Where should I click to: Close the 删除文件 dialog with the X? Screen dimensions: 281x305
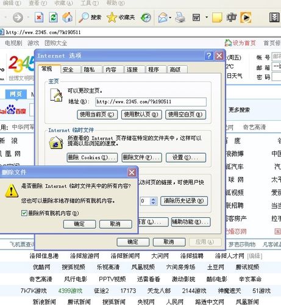(x=132, y=173)
